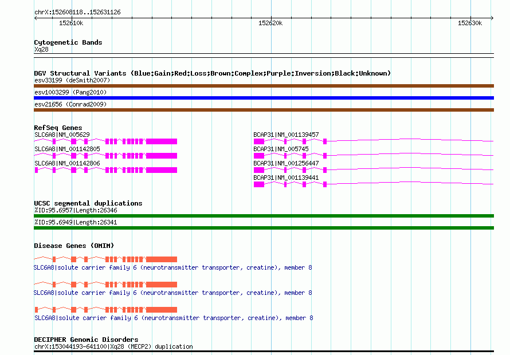The image size is (510, 355).
Task: Click the Cytogenetic Bands heading
Action: pos(68,42)
